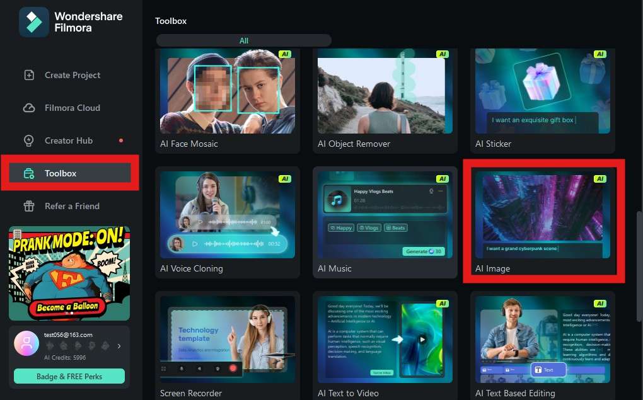Open Creator Hub from sidebar
This screenshot has width=643, height=400.
[70, 140]
